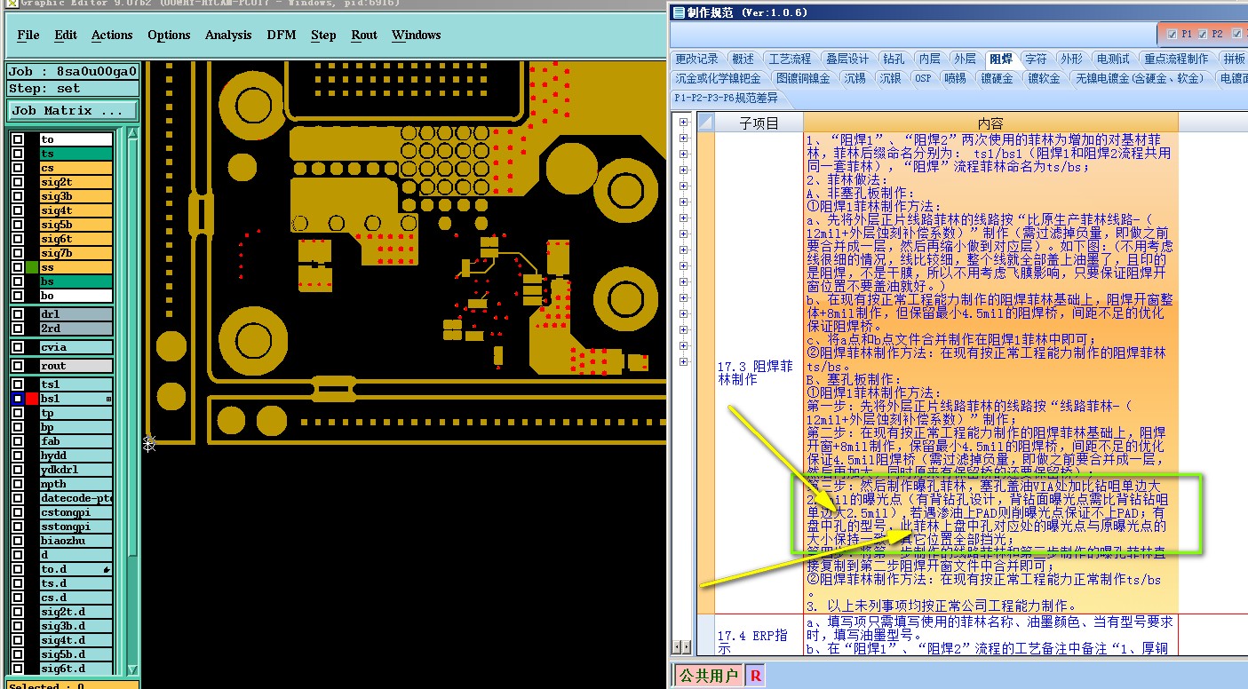Click the layer list scroll-down arrow
The height and width of the screenshot is (689, 1248).
click(133, 670)
